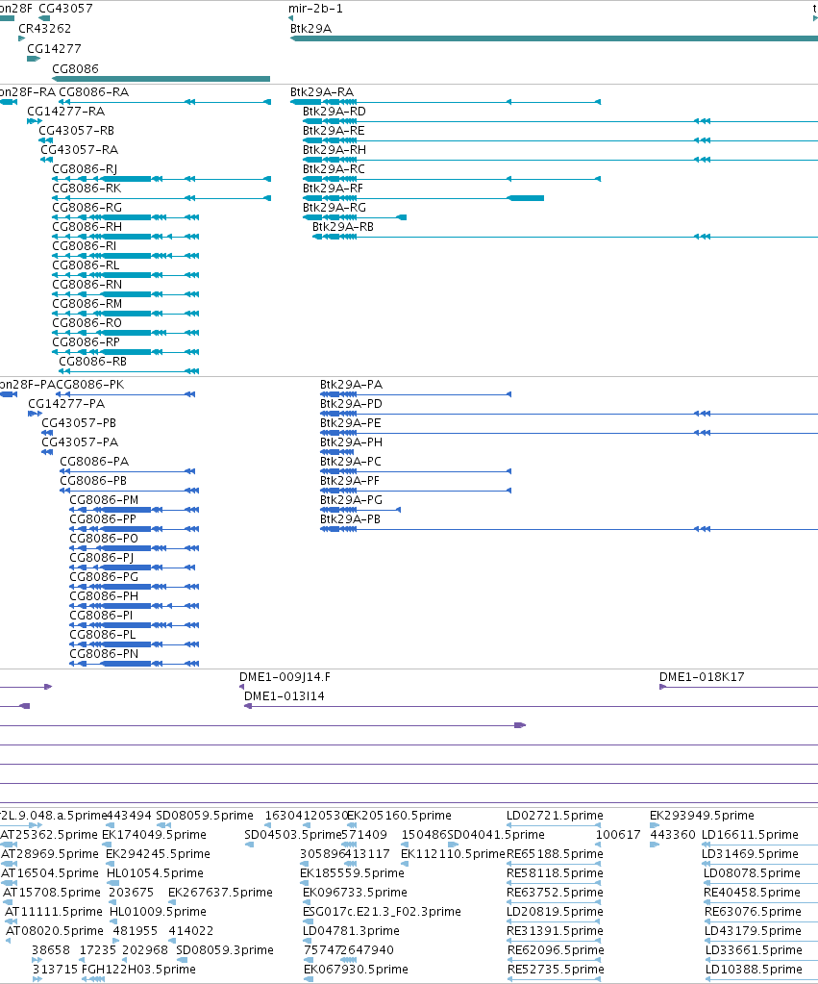Click EST EK096733.5prime
This screenshot has width=818, height=984.
(x=355, y=893)
